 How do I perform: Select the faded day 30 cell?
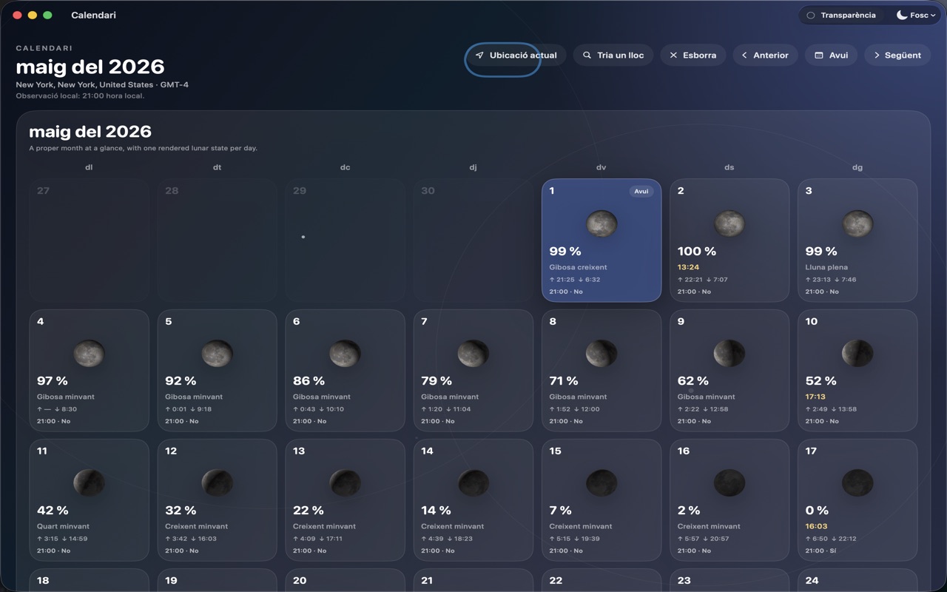coord(473,240)
